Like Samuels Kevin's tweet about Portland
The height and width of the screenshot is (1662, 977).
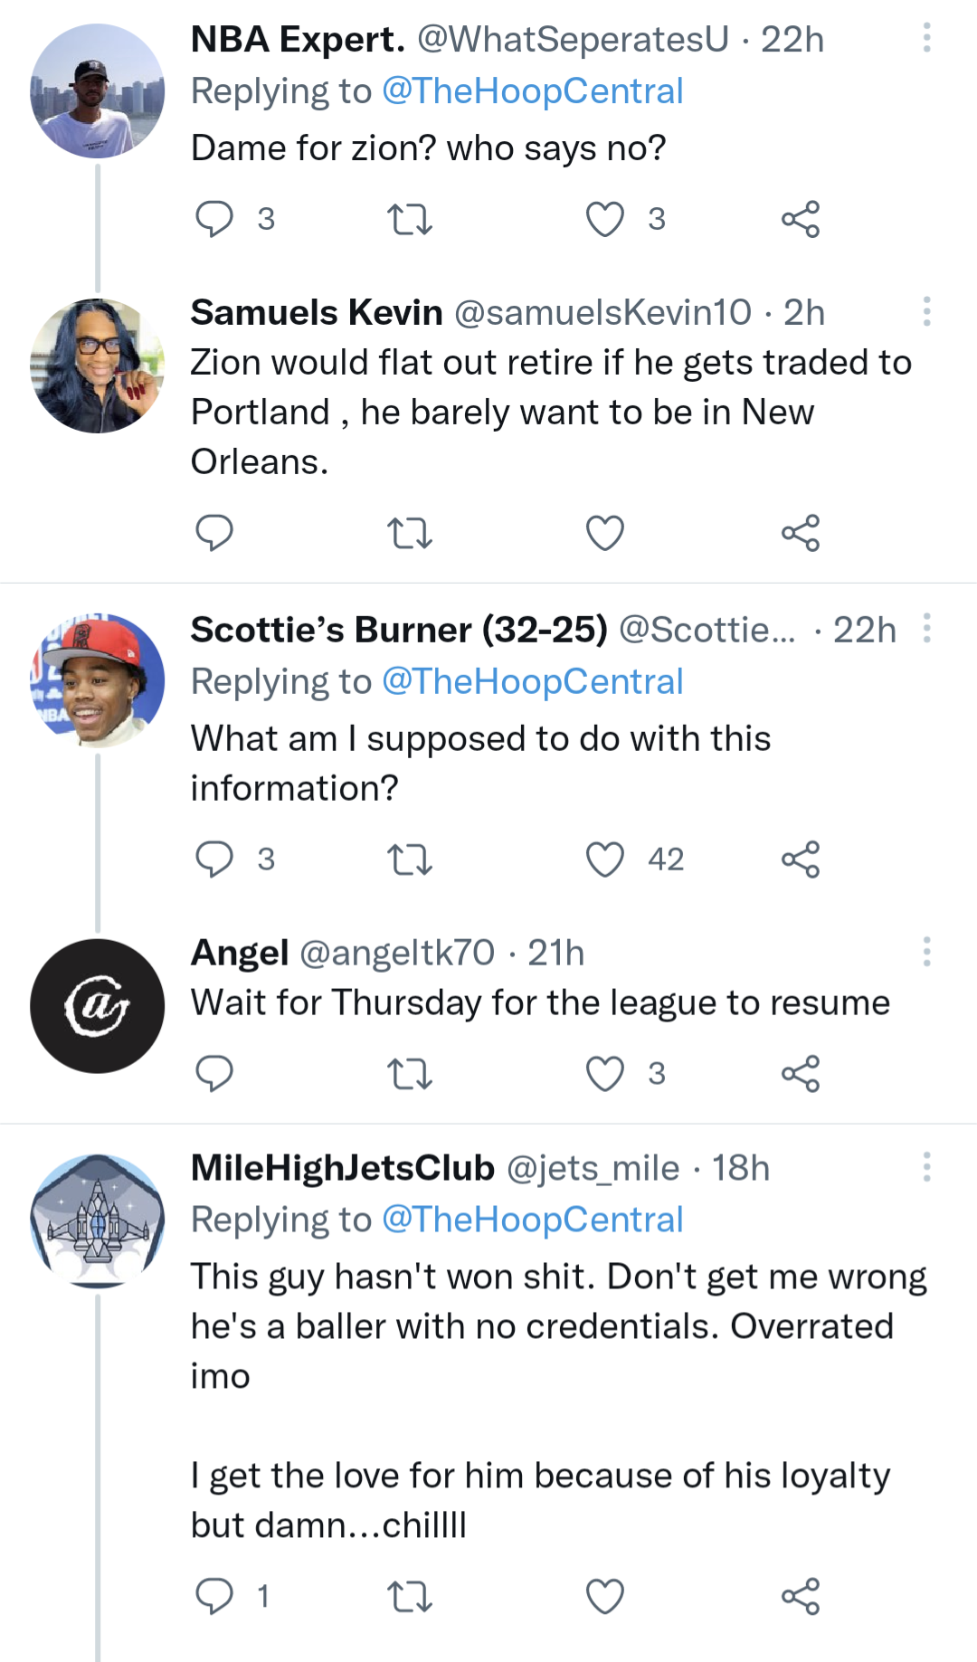click(605, 533)
